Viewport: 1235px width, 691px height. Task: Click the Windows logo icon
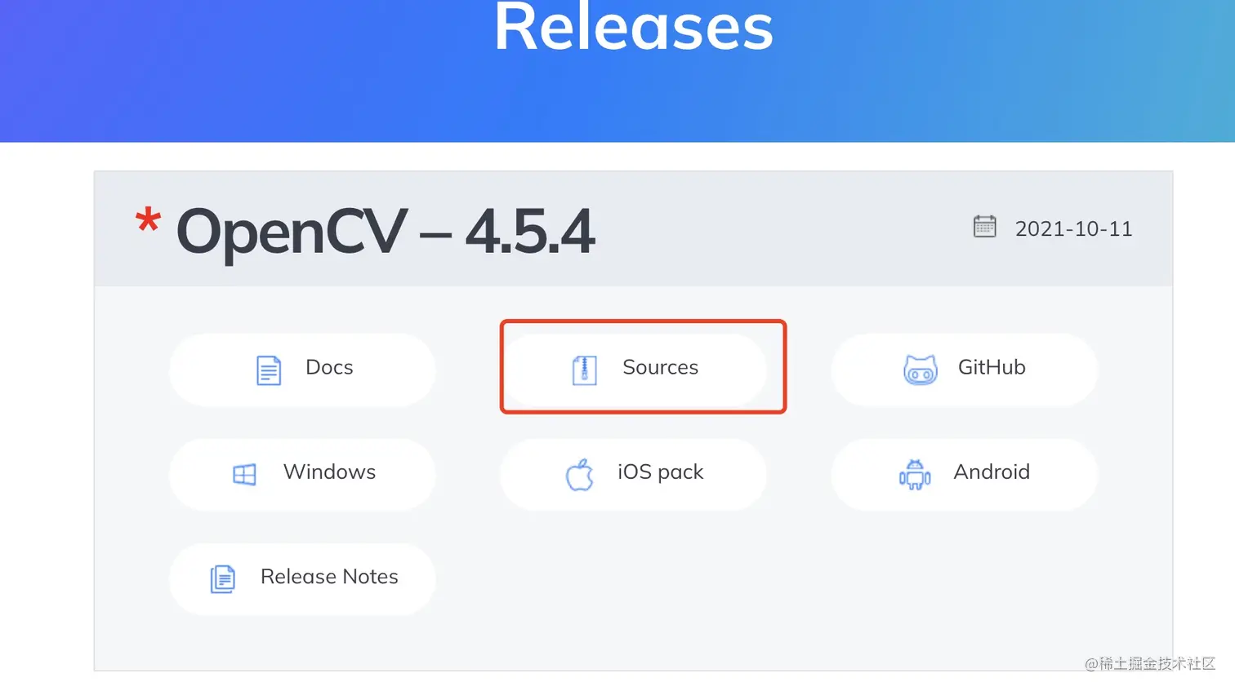(x=244, y=474)
